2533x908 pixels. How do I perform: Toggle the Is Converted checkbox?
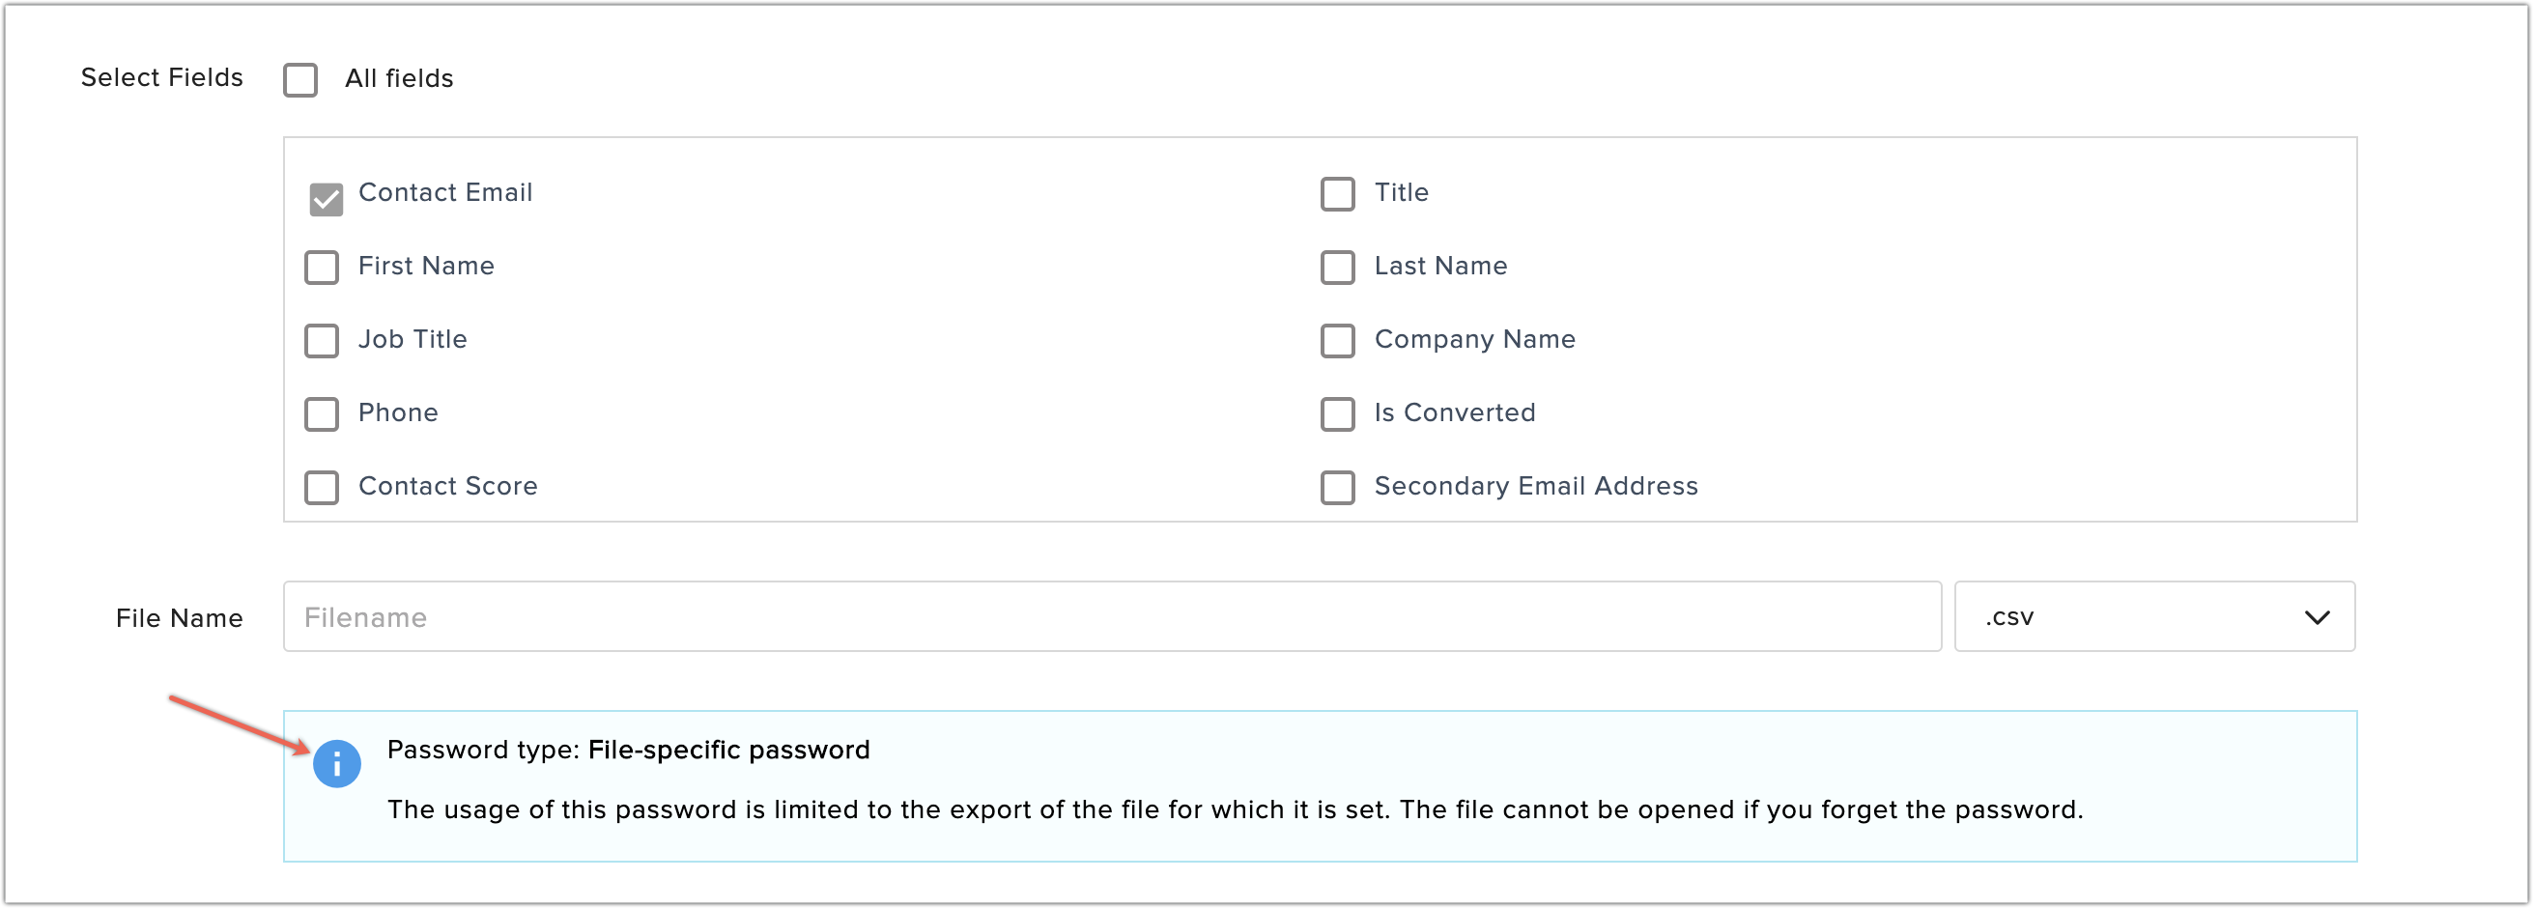click(1337, 413)
